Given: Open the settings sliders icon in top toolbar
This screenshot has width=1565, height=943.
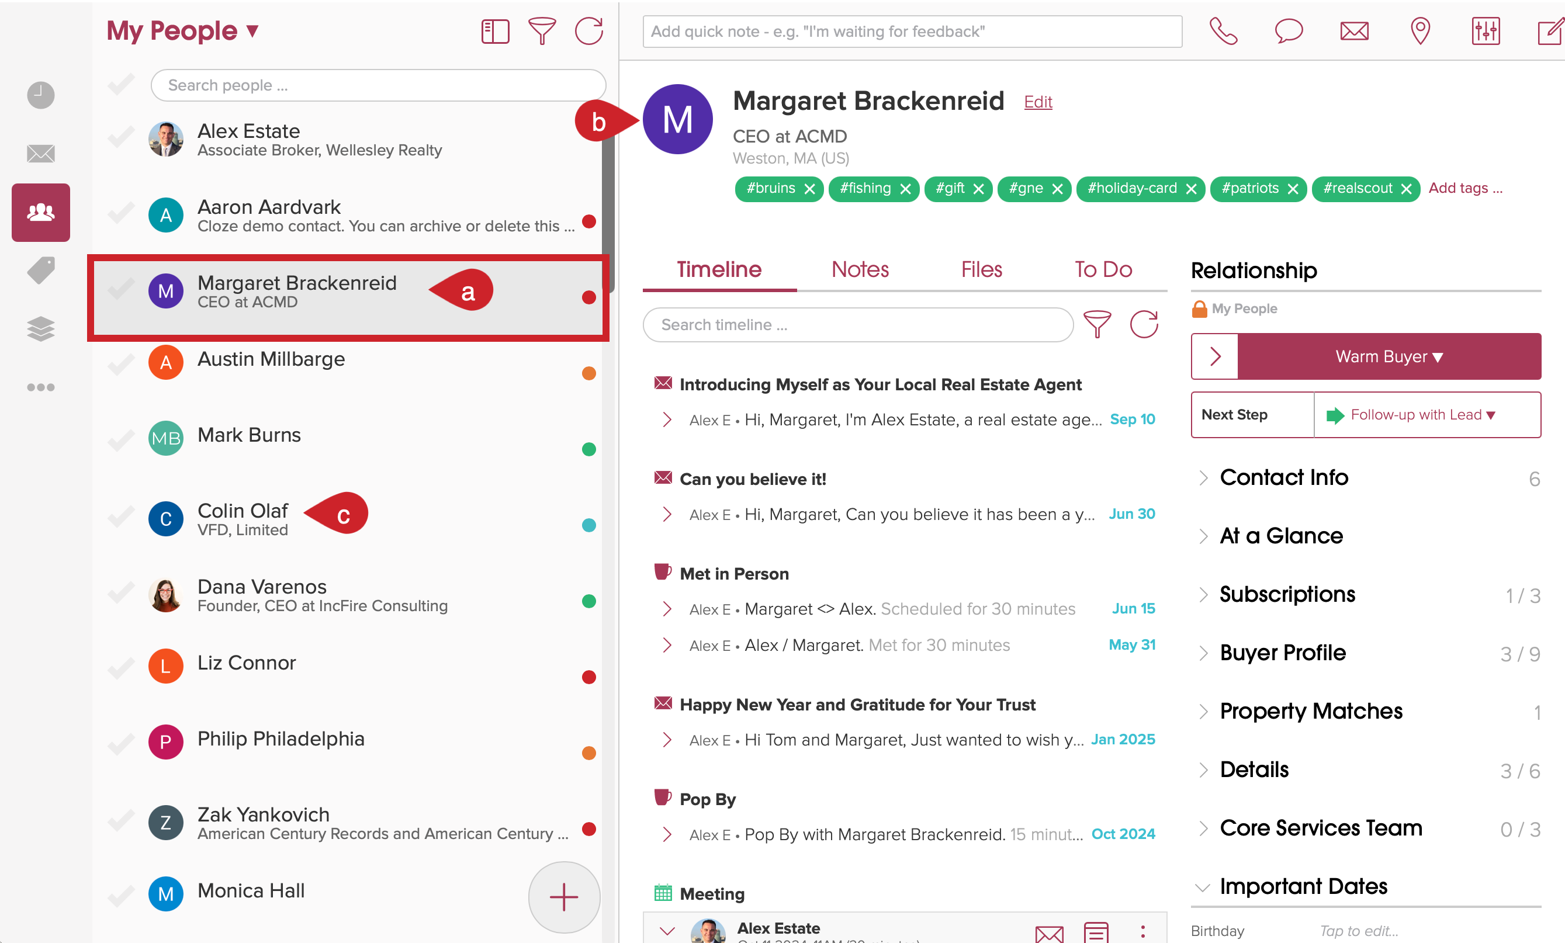Looking at the screenshot, I should [x=1485, y=31].
